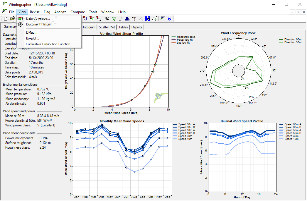Click the Direction 30m legend entry
The image size is (307, 201).
[x=290, y=42]
